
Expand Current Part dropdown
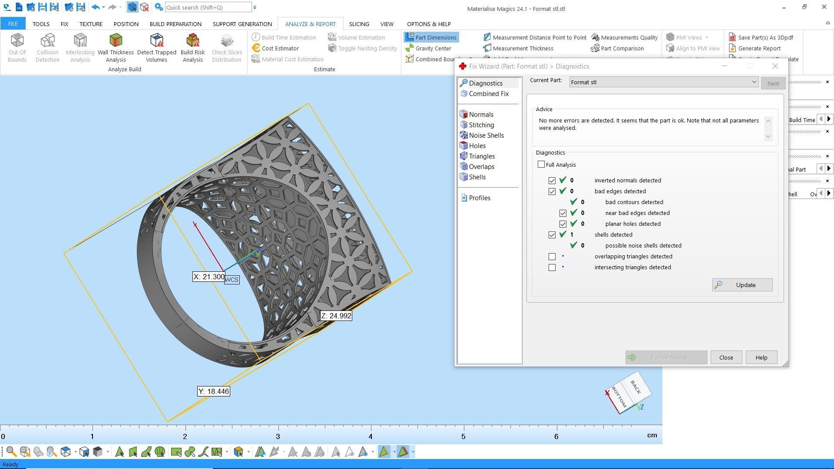754,82
